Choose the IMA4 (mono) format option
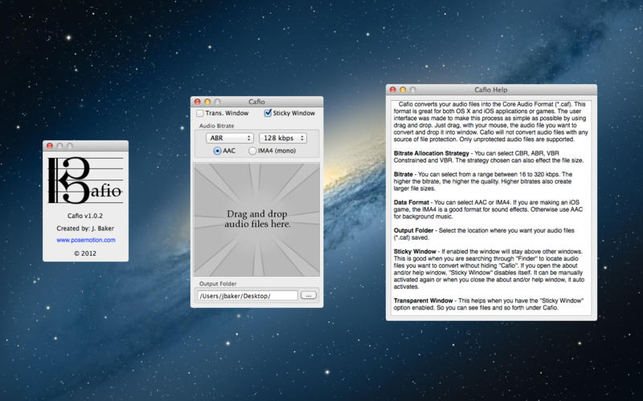Screen dimensions: 643x401 [253, 151]
